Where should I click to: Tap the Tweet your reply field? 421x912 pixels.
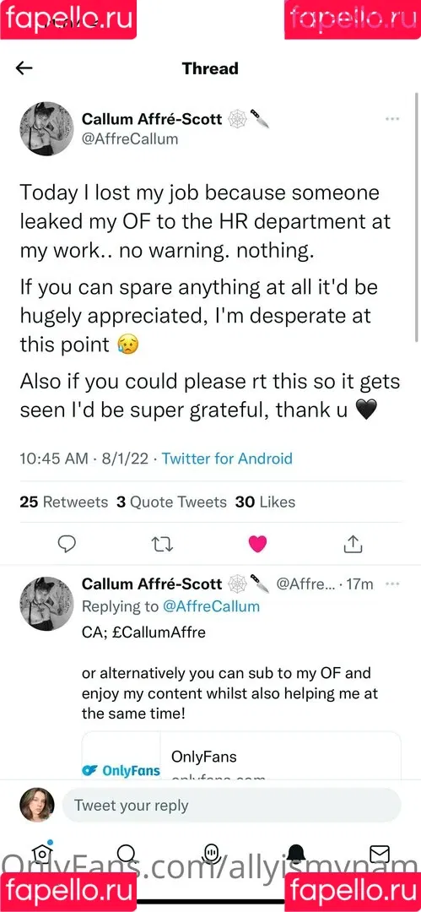click(231, 806)
